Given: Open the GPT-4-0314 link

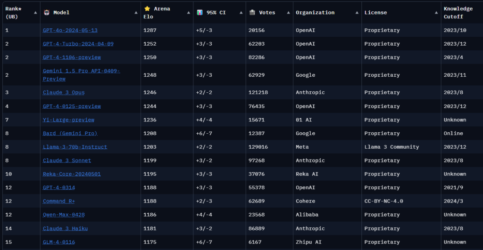Looking at the screenshot, I should pyautogui.click(x=59, y=187).
